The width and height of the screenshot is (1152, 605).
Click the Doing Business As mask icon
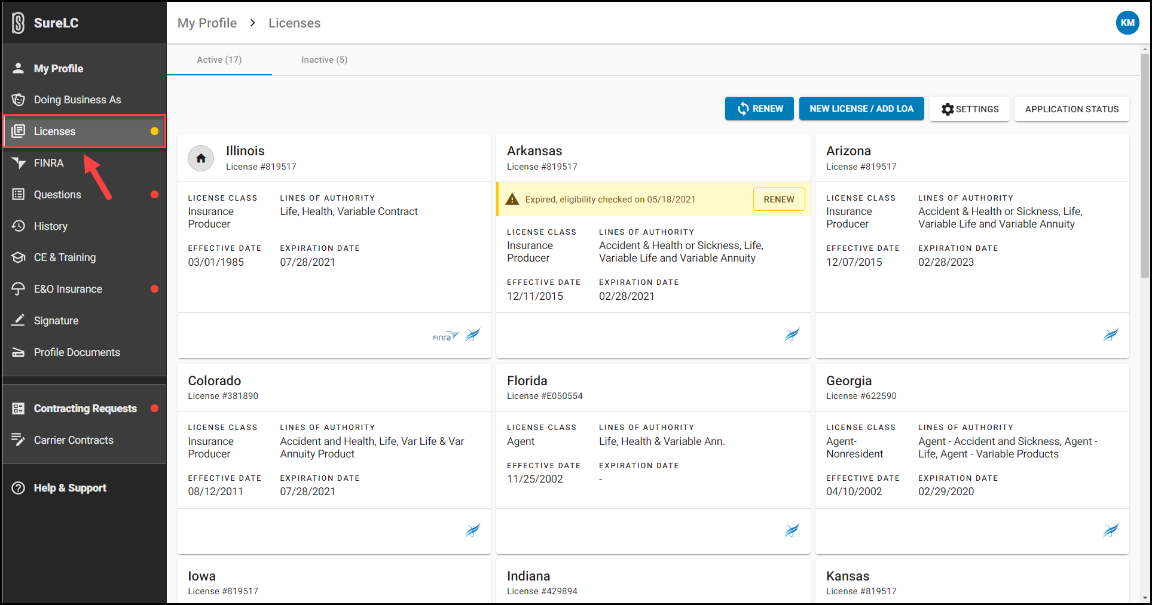click(19, 100)
